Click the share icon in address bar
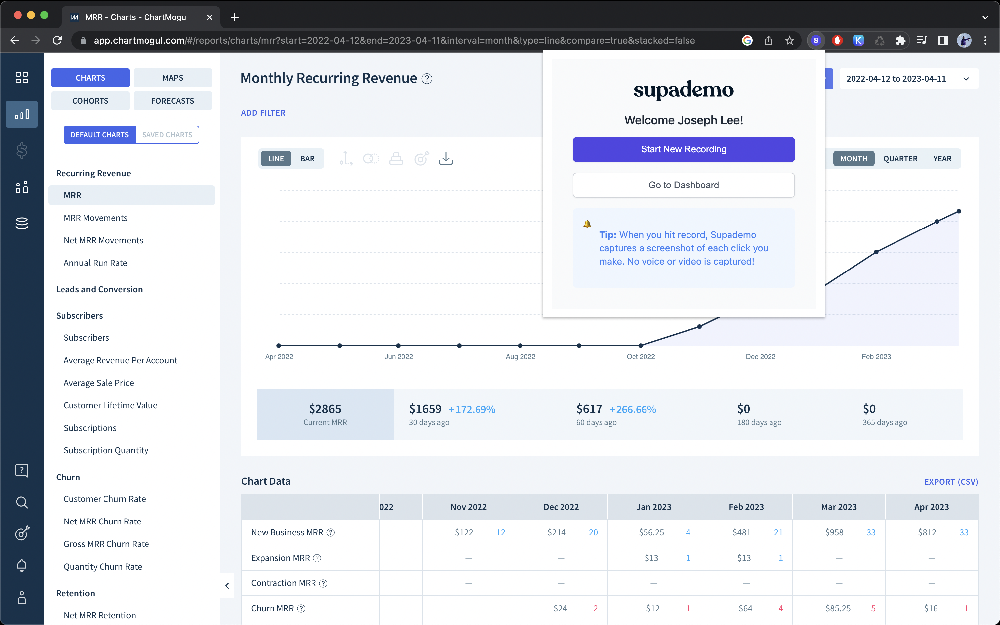The image size is (1000, 625). (x=768, y=40)
